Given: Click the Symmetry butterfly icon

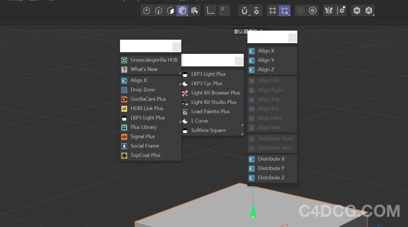Looking at the screenshot, I should [x=328, y=11].
